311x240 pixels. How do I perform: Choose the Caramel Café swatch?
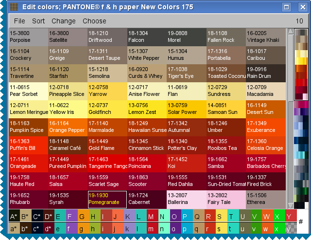tap(68, 146)
